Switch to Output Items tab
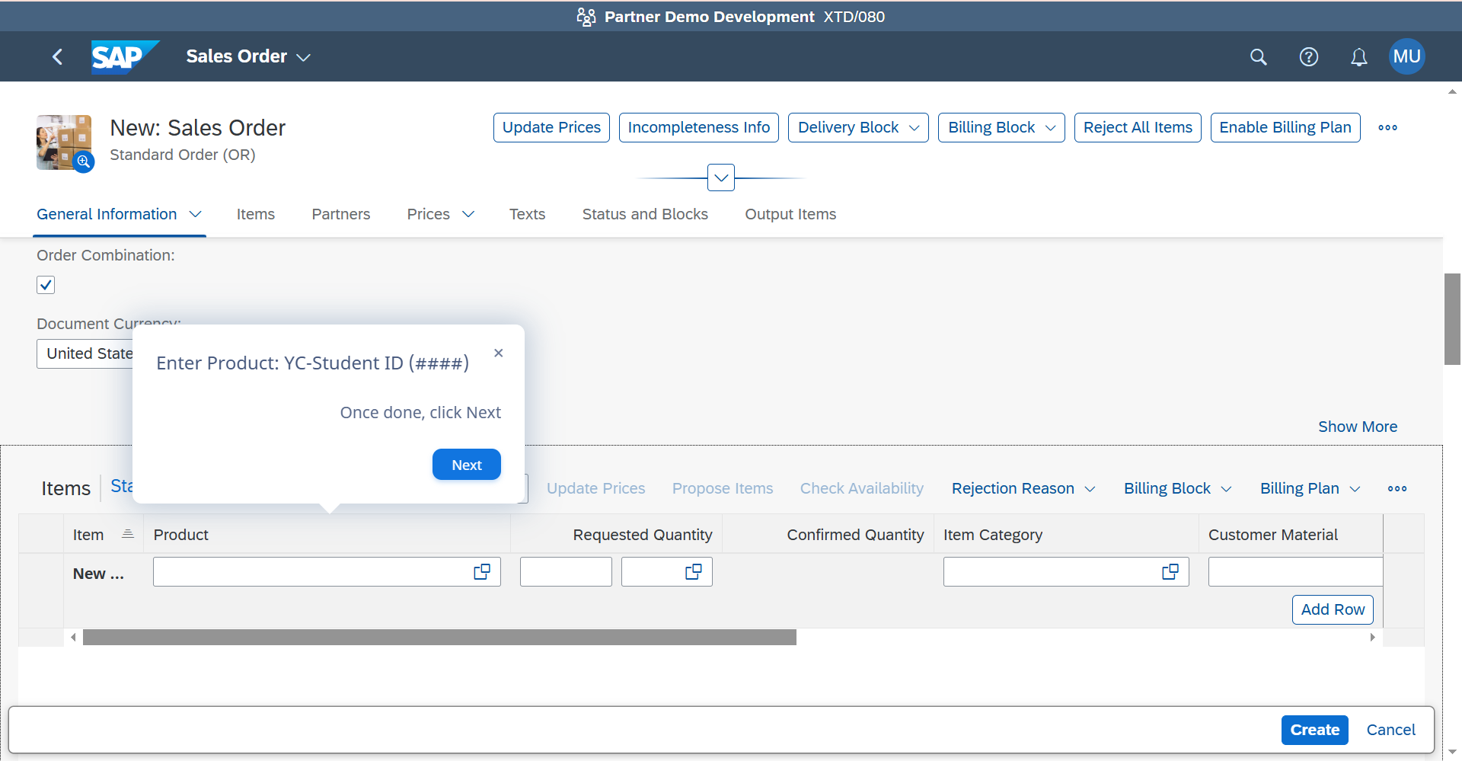 [790, 214]
